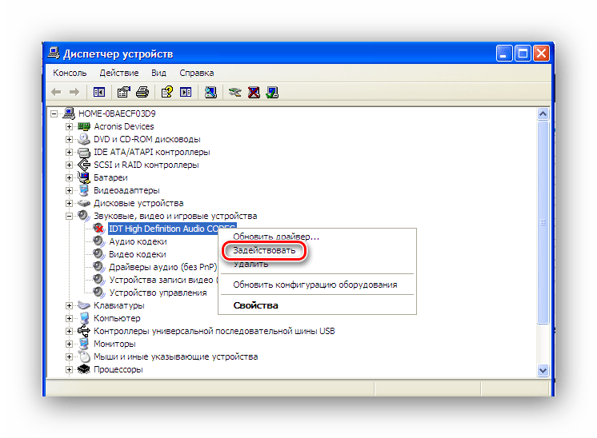This screenshot has width=597, height=438.
Task: Click the Device Manager title bar icon
Action: tap(54, 54)
